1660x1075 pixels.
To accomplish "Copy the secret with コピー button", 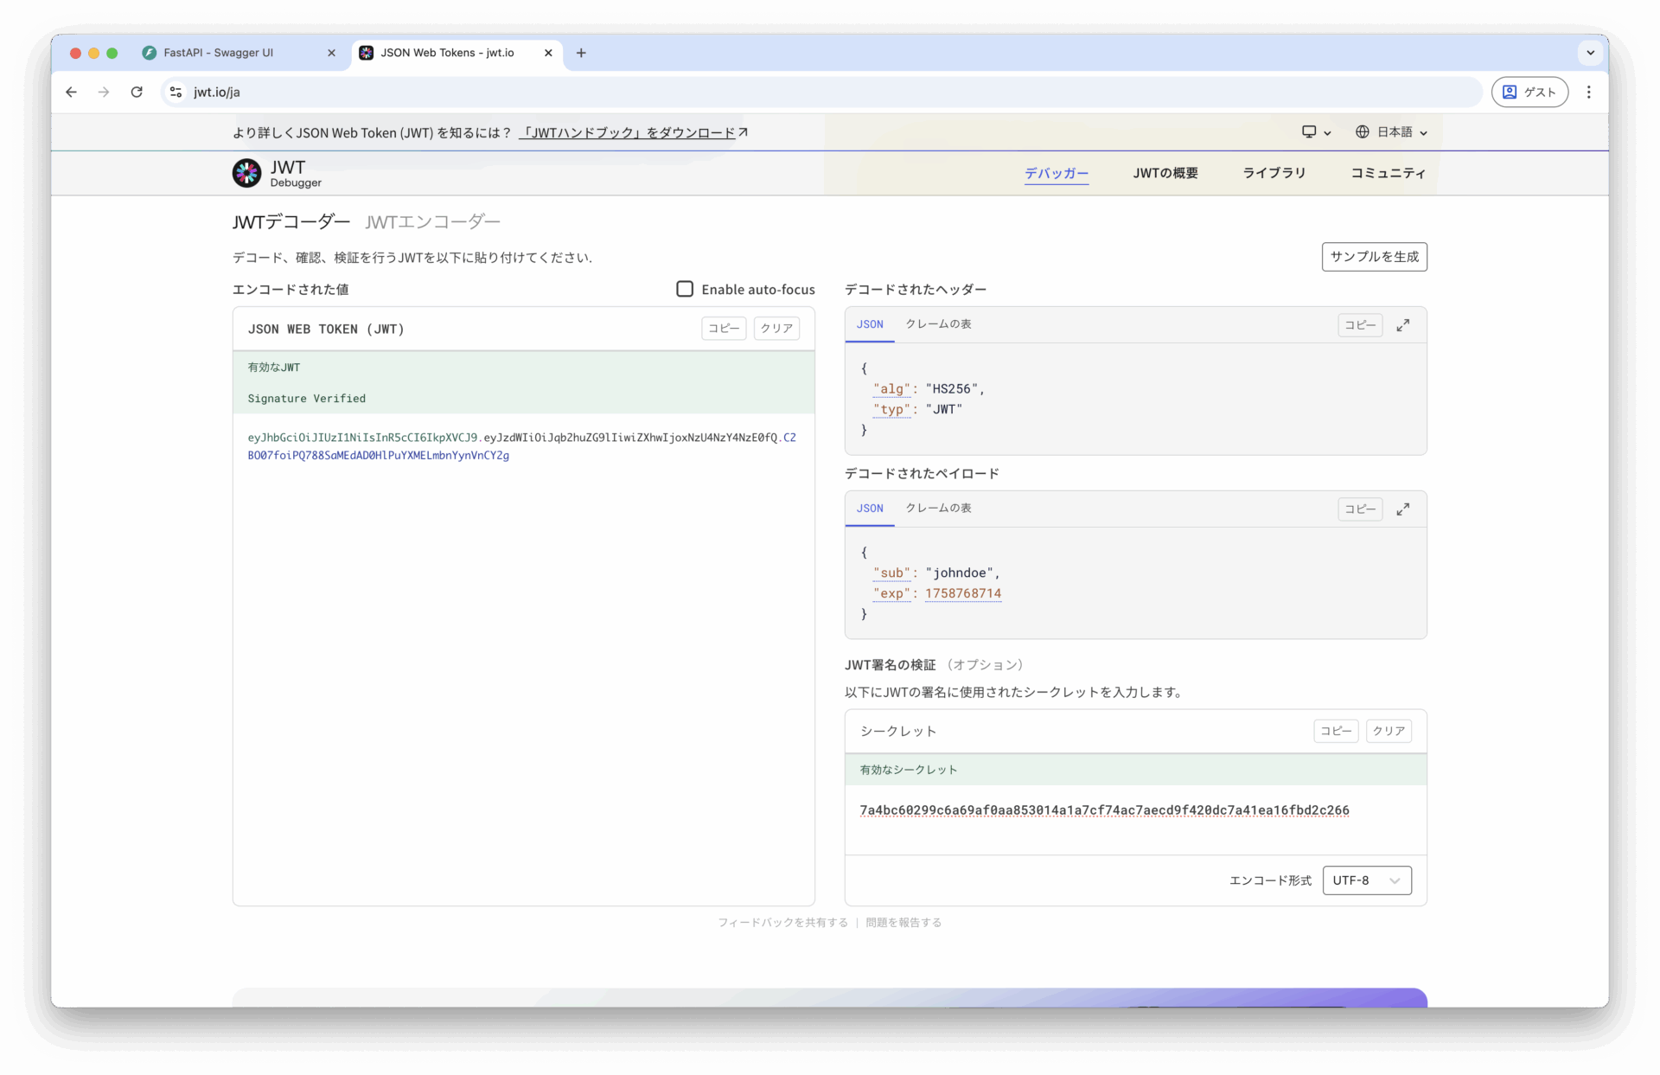I will point(1335,732).
